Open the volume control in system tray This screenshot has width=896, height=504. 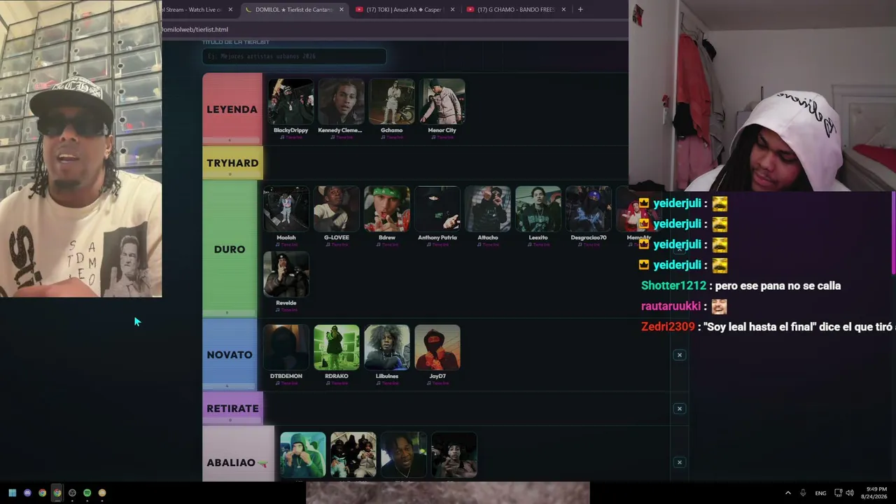[x=850, y=493]
